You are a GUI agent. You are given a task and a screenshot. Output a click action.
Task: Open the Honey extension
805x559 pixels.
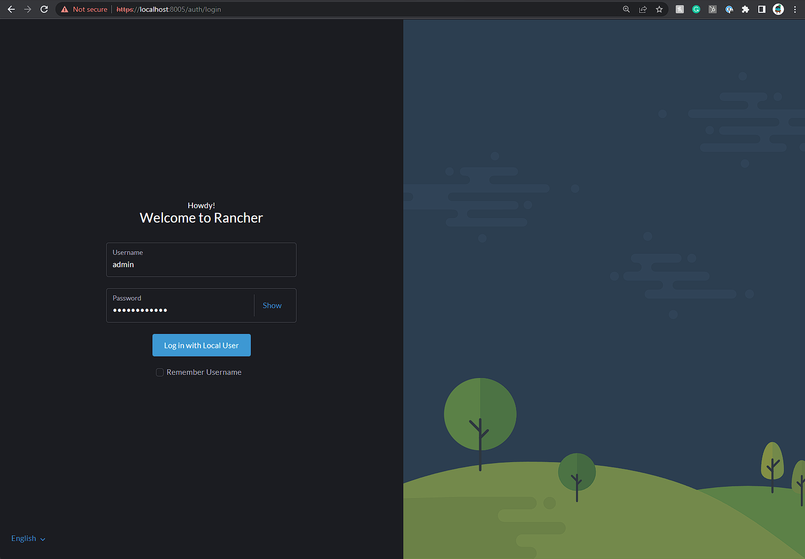pos(680,9)
